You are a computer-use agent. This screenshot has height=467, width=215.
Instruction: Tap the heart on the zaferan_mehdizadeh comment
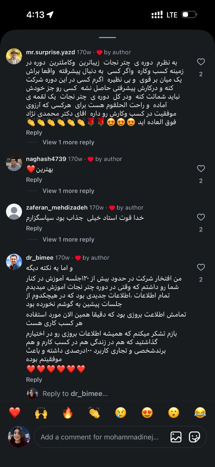[x=201, y=217]
